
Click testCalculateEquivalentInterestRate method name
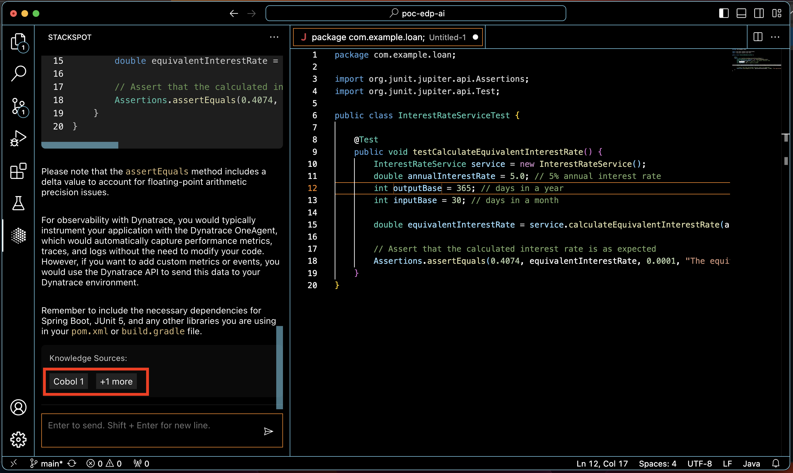pyautogui.click(x=498, y=152)
